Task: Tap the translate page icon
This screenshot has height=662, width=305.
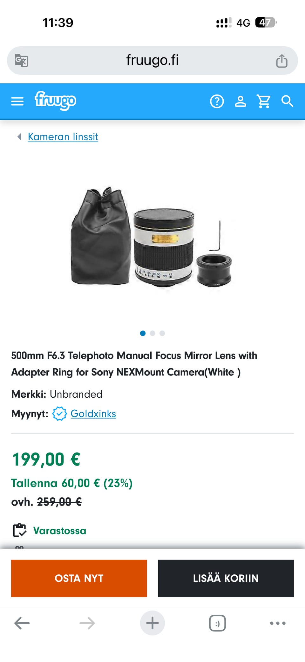Action: click(21, 60)
